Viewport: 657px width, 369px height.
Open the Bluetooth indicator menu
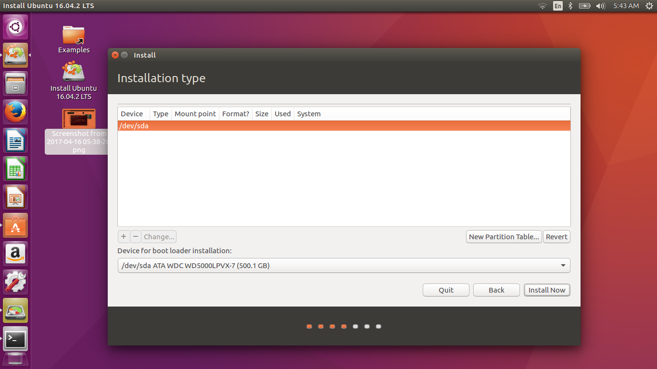570,6
